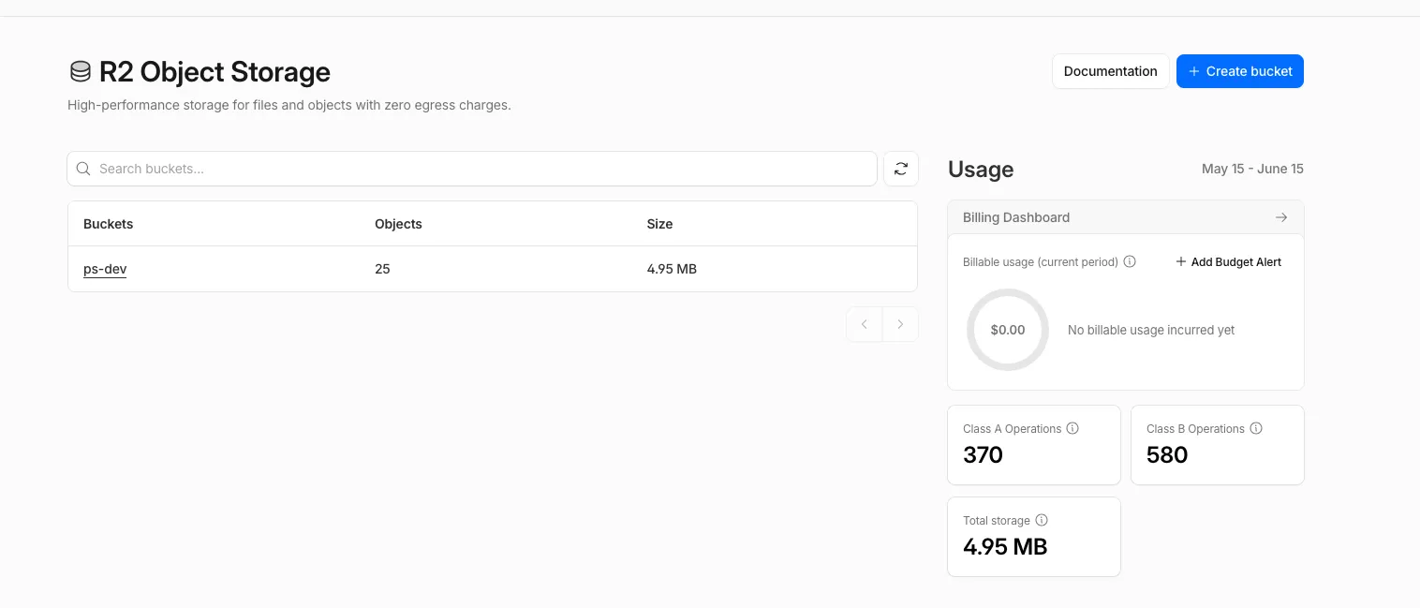Click the Total storage value 4.95 MB
This screenshot has height=608, width=1420.
(1005, 547)
